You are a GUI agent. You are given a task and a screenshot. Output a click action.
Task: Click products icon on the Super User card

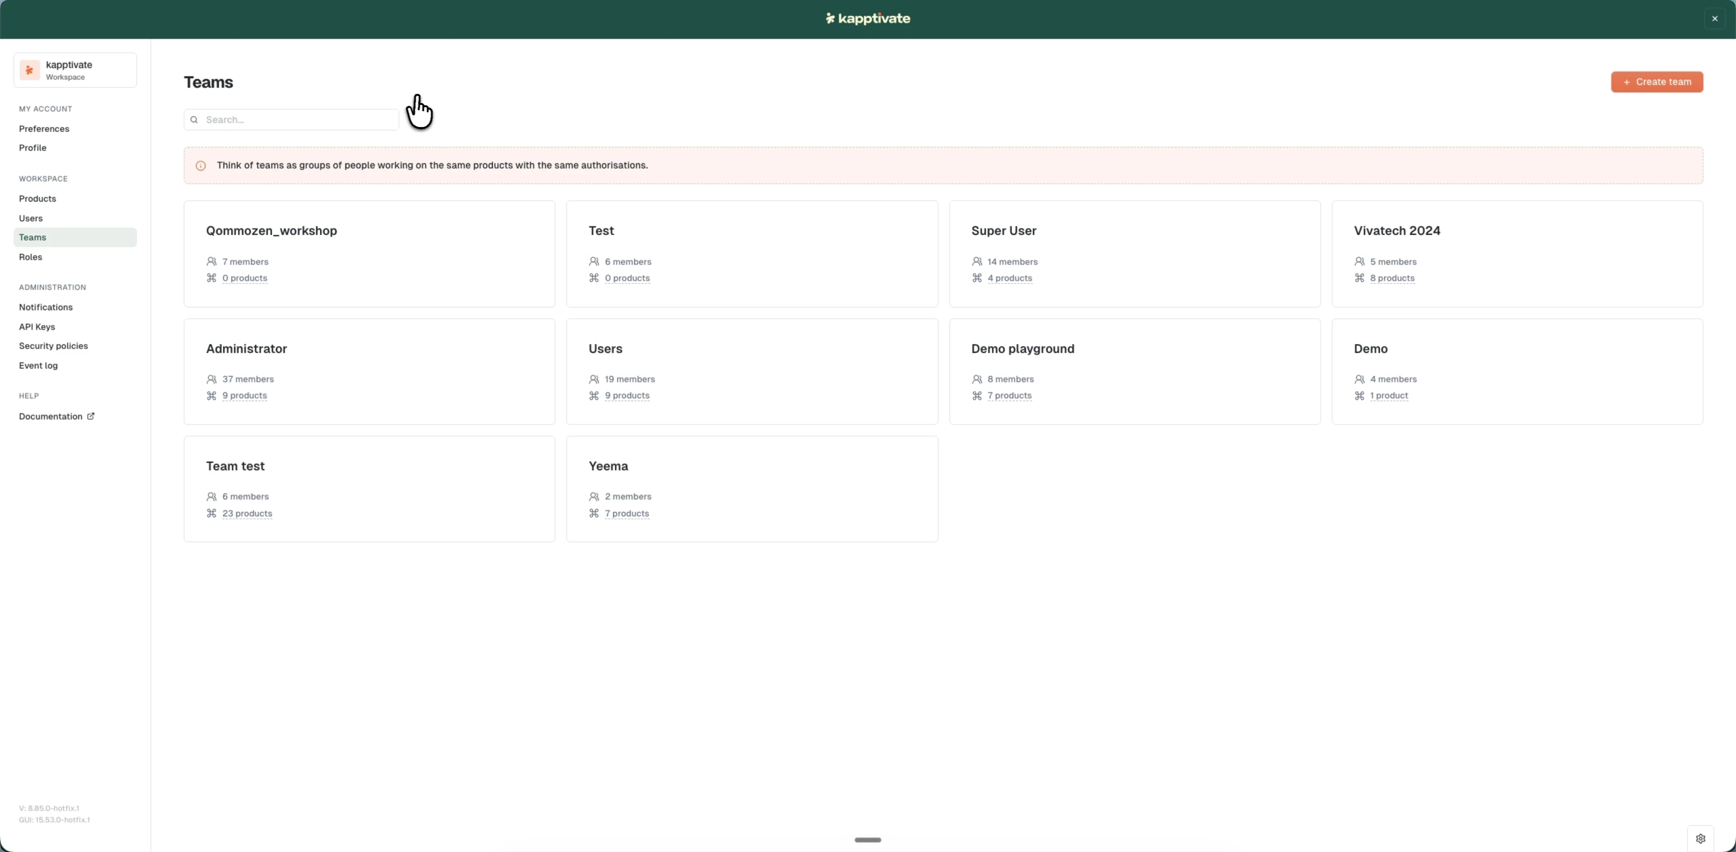tap(976, 279)
